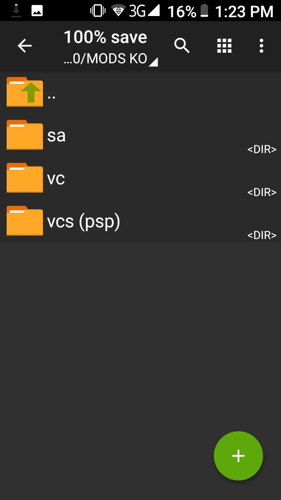
Task: Tap the DIR label of vcs (psp)
Action: [x=262, y=235]
